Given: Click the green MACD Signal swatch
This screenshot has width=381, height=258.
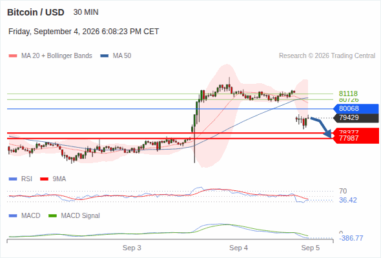Looking at the screenshot, I should click(x=52, y=216).
